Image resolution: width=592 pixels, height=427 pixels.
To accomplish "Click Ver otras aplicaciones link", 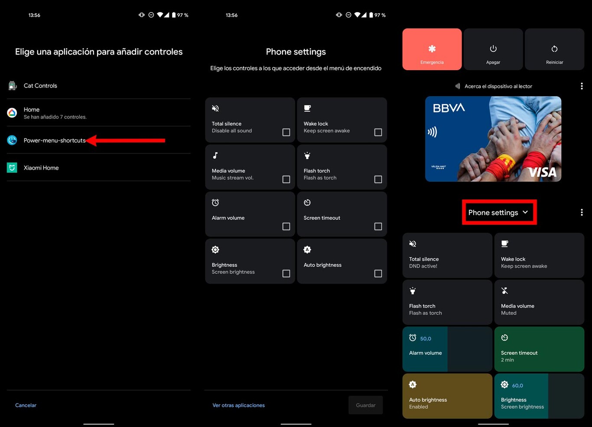I will pyautogui.click(x=238, y=405).
